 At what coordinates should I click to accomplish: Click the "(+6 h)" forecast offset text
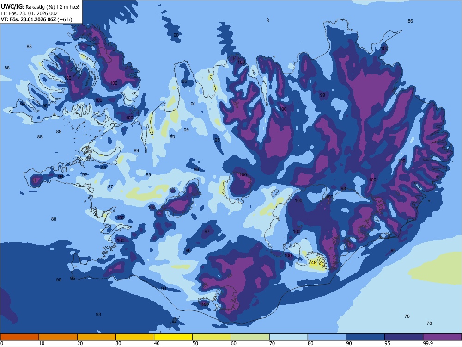pyautogui.click(x=65, y=20)
